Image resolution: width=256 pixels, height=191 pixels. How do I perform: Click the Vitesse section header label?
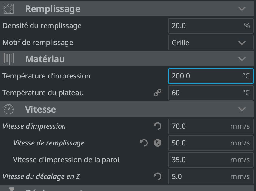coord(40,109)
